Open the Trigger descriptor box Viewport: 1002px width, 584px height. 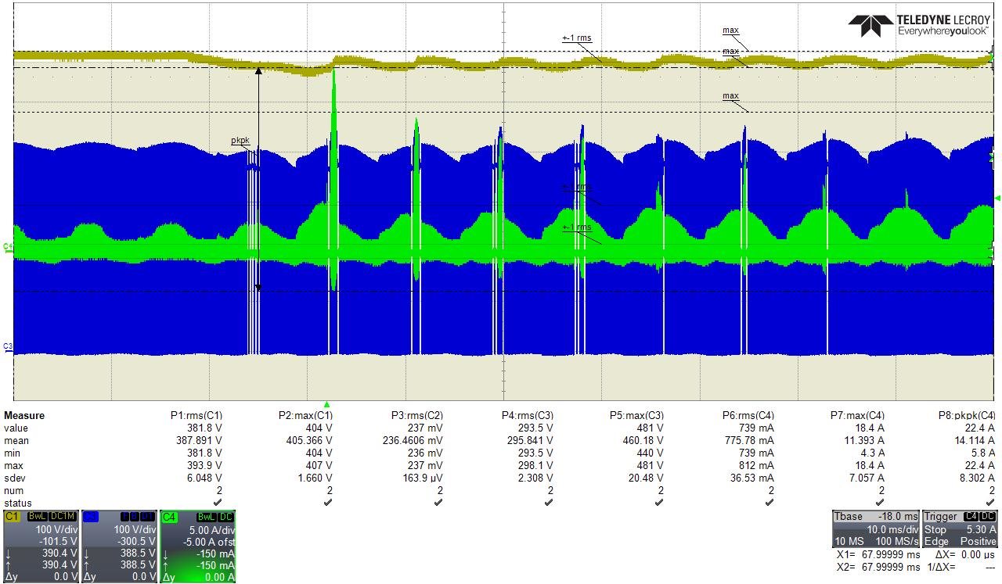pos(960,528)
